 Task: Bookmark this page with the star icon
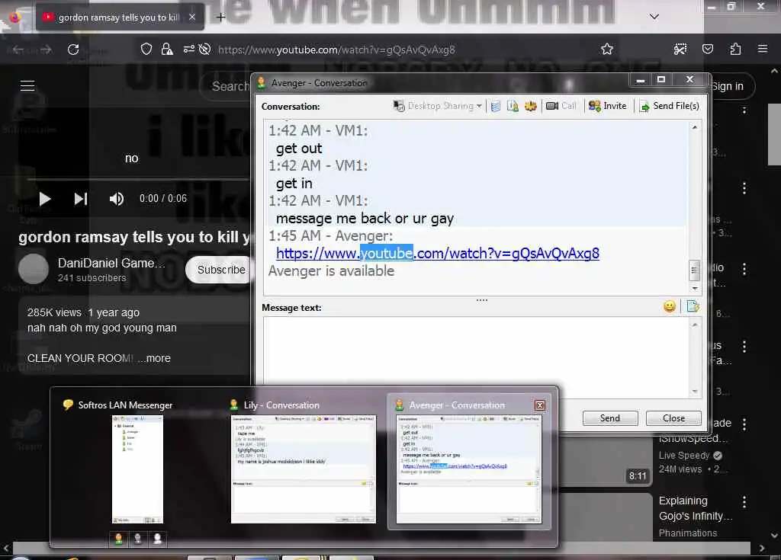click(606, 49)
